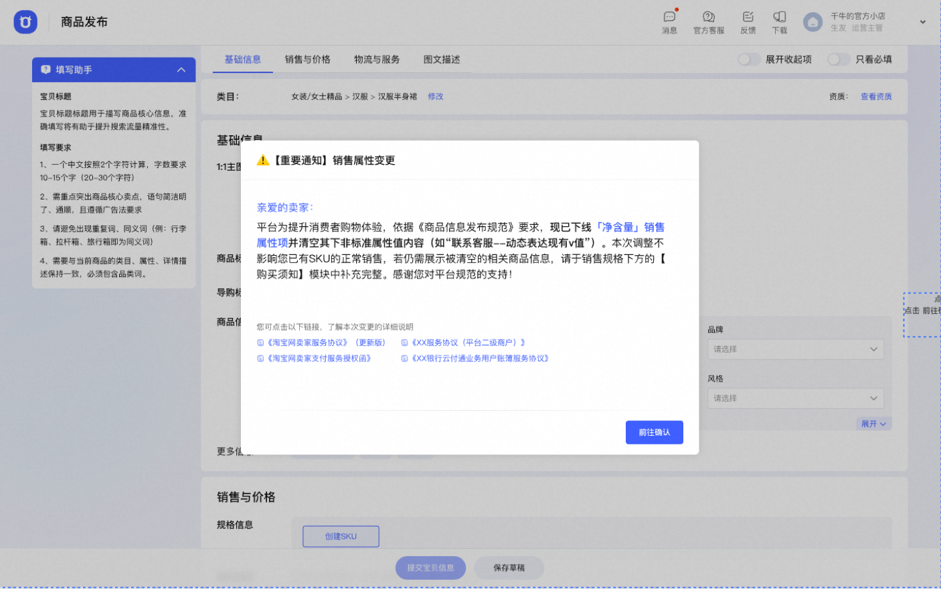This screenshot has height=589, width=941.
Task: Click the 汉服半身裙 category breadcrumb
Action: pos(398,96)
